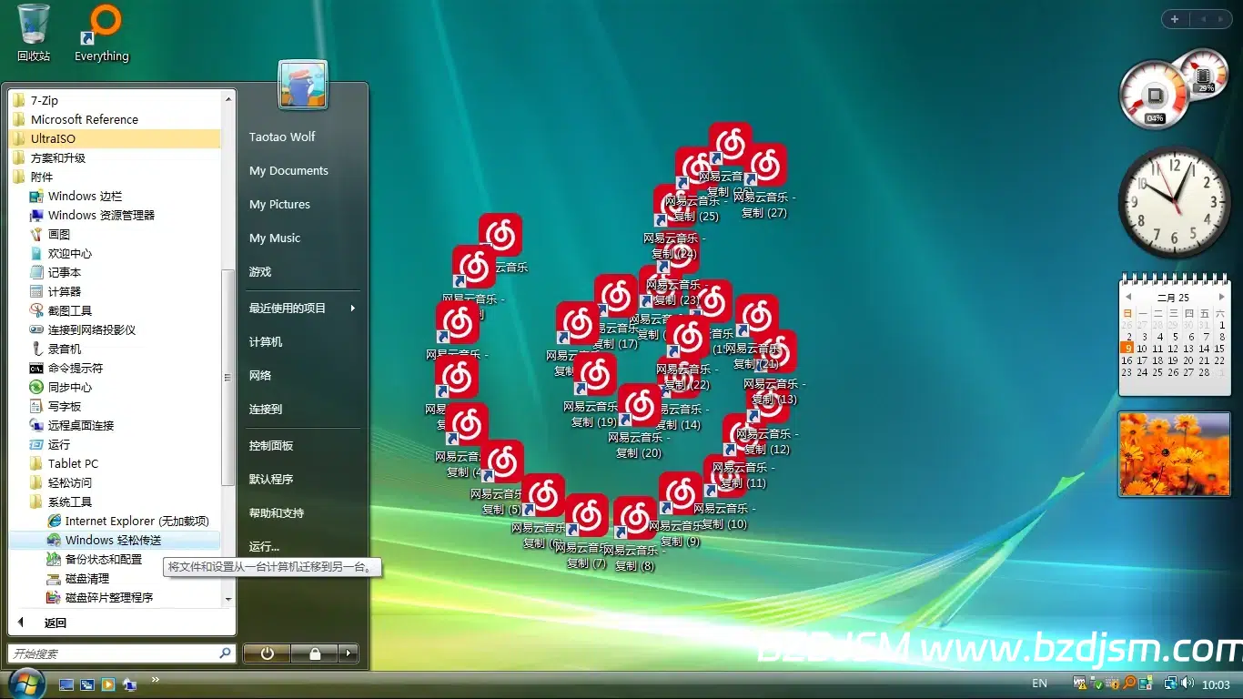Click the network connection tray icon
The width and height of the screenshot is (1243, 699).
point(1171,684)
